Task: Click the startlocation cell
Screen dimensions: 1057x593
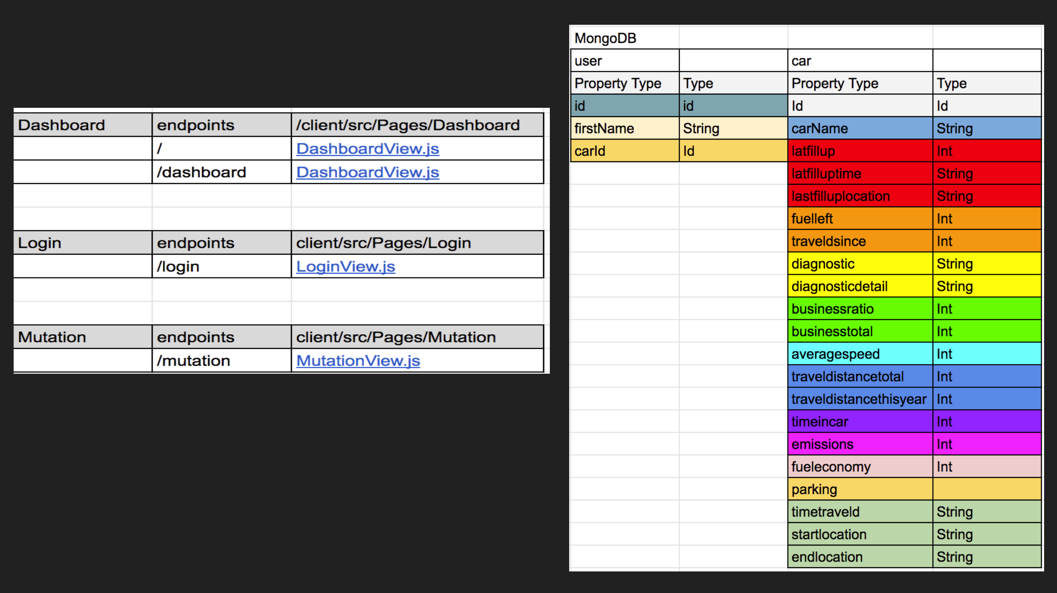Action: [x=860, y=534]
